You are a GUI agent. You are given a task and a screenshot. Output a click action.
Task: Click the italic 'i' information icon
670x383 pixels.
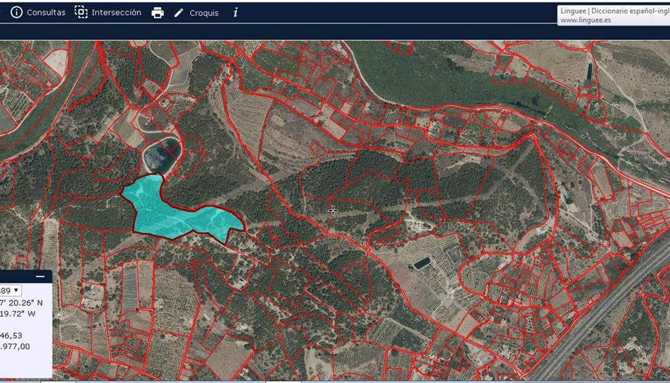[x=235, y=13]
